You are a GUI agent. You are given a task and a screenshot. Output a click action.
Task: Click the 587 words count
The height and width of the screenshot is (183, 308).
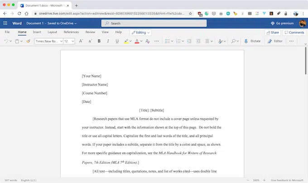11,180
